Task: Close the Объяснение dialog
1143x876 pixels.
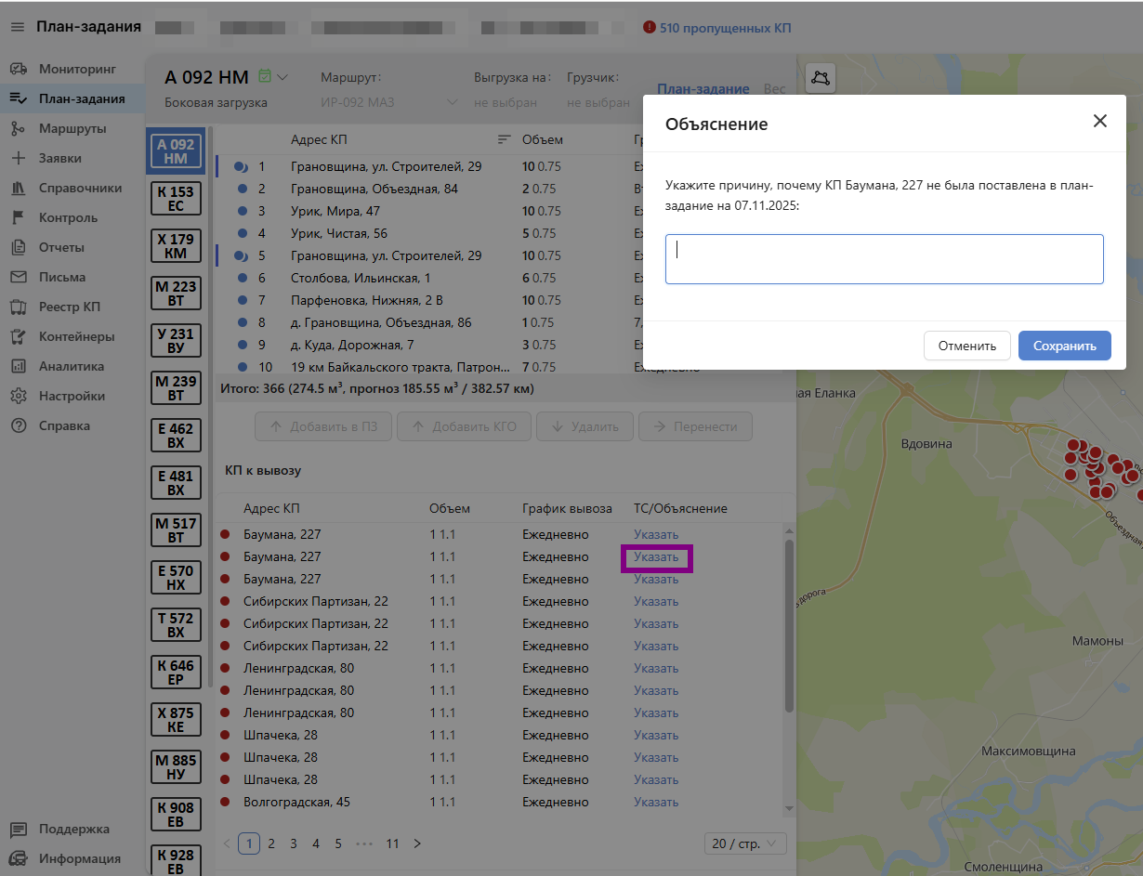Action: (1100, 122)
